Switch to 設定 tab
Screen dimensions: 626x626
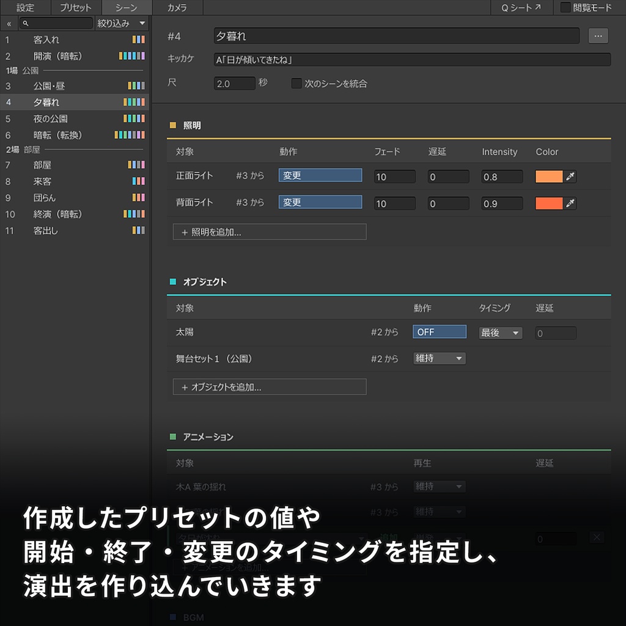(25, 7)
